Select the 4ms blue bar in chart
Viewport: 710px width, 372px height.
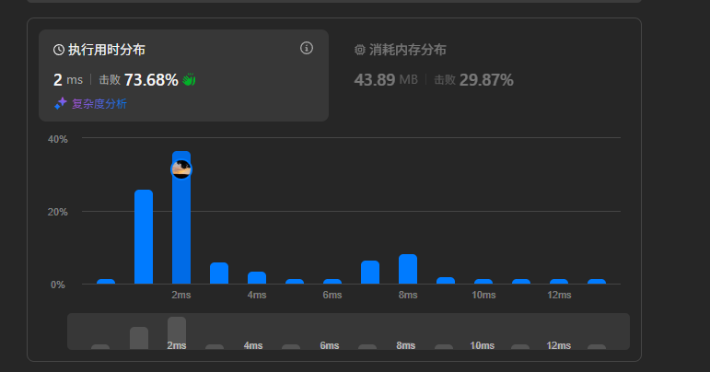[x=257, y=277]
